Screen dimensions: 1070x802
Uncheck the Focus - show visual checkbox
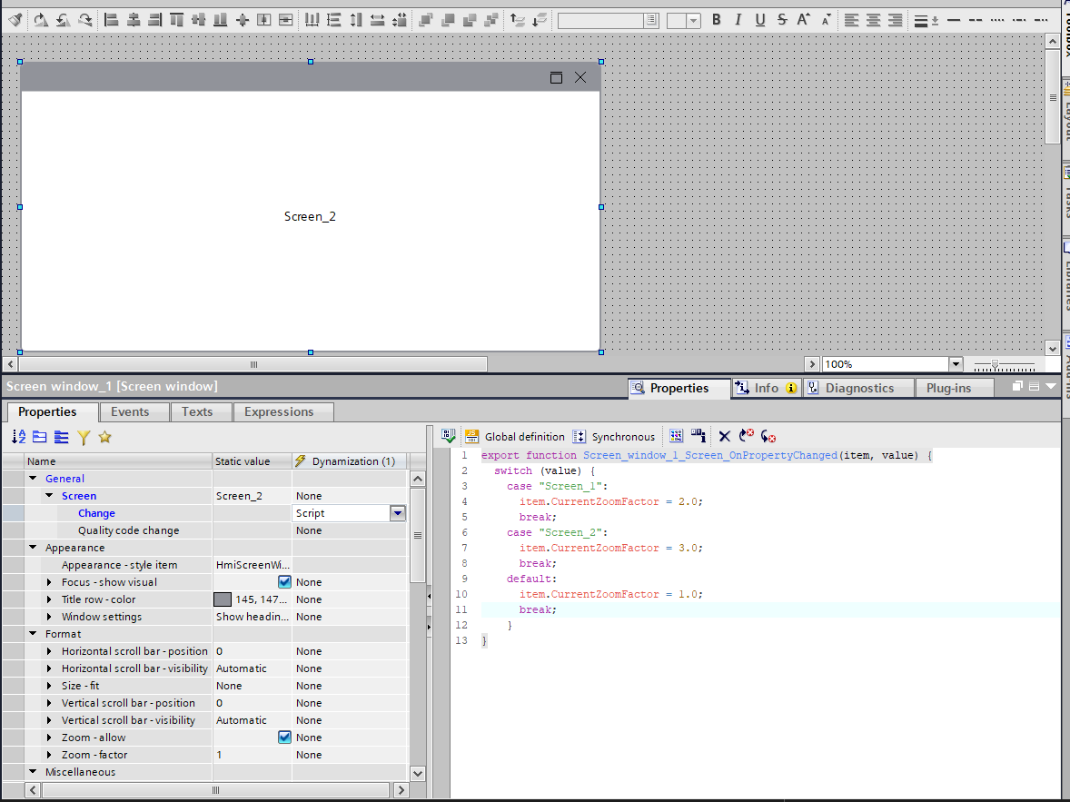point(284,582)
